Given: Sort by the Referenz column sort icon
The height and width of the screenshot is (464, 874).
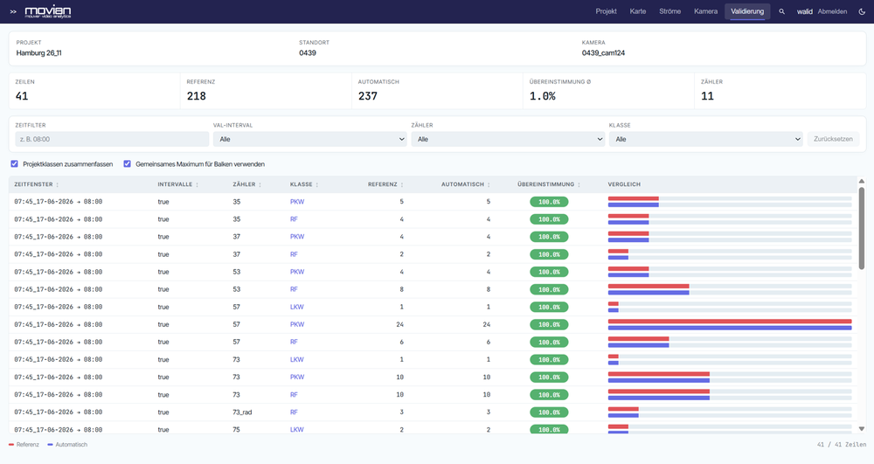Looking at the screenshot, I should pyautogui.click(x=402, y=185).
